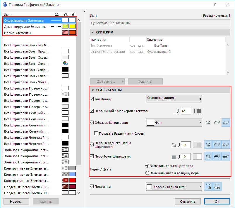
Task: Open the Фон fill pattern dropdown
Action: tap(174, 123)
